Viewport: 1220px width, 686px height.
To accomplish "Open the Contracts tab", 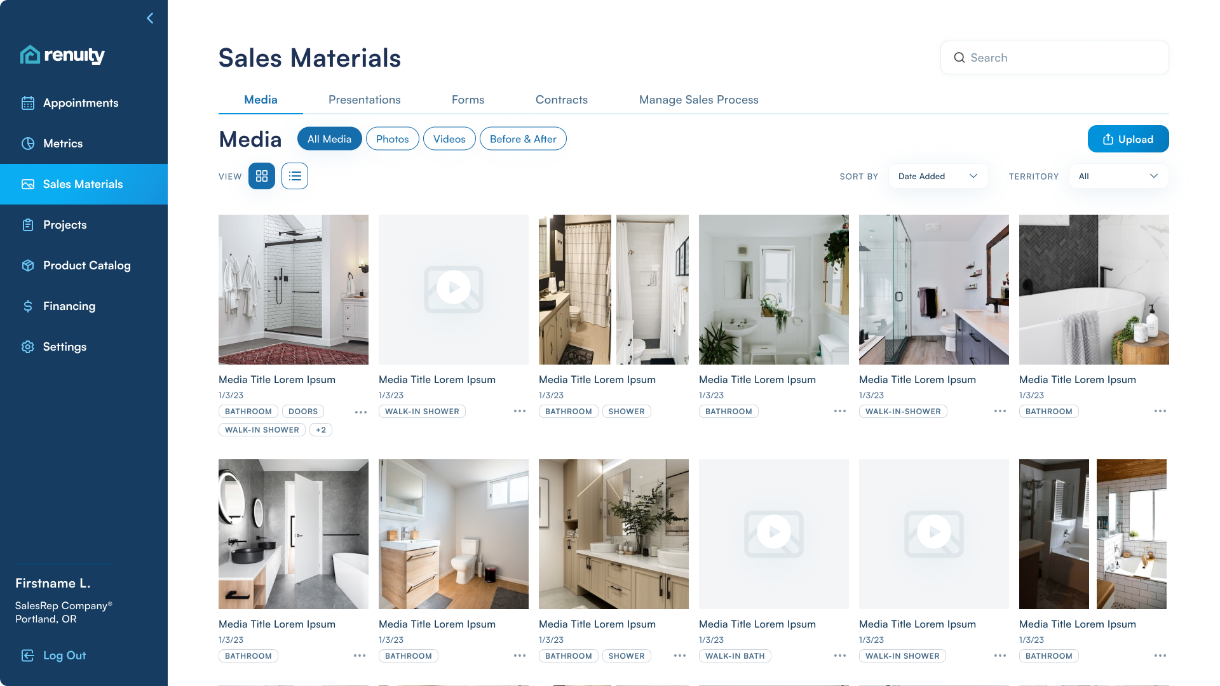I will pyautogui.click(x=561, y=100).
